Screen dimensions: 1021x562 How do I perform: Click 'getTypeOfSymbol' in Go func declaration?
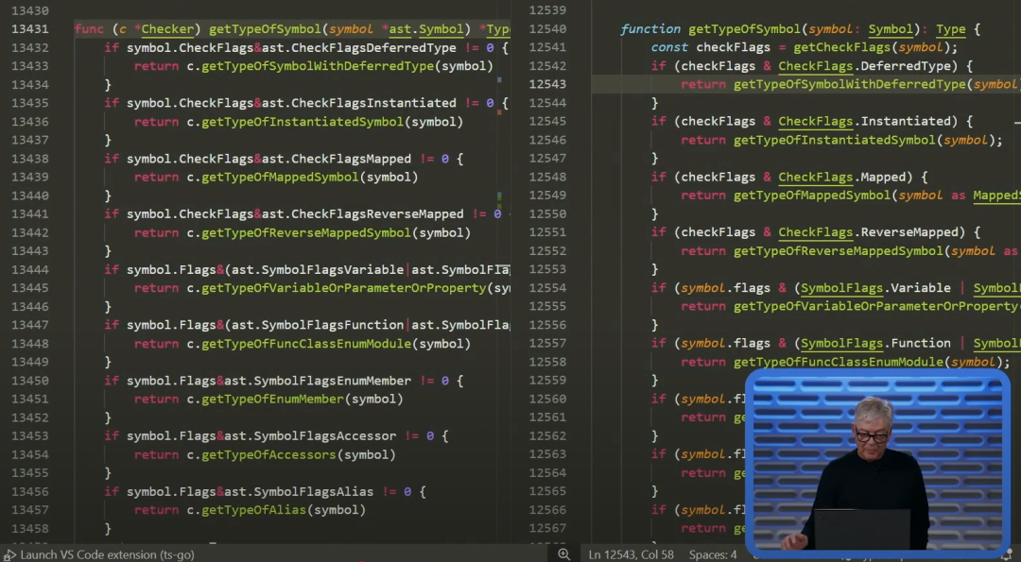point(265,29)
